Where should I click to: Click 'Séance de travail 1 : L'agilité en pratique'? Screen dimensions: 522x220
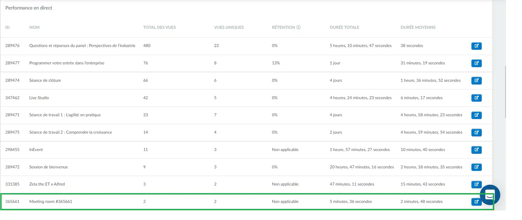point(65,115)
